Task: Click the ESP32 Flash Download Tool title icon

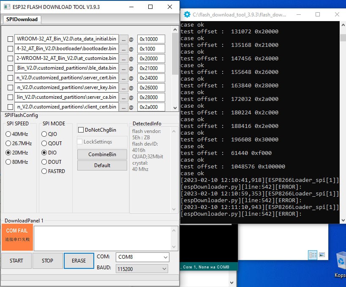Action: point(7,7)
